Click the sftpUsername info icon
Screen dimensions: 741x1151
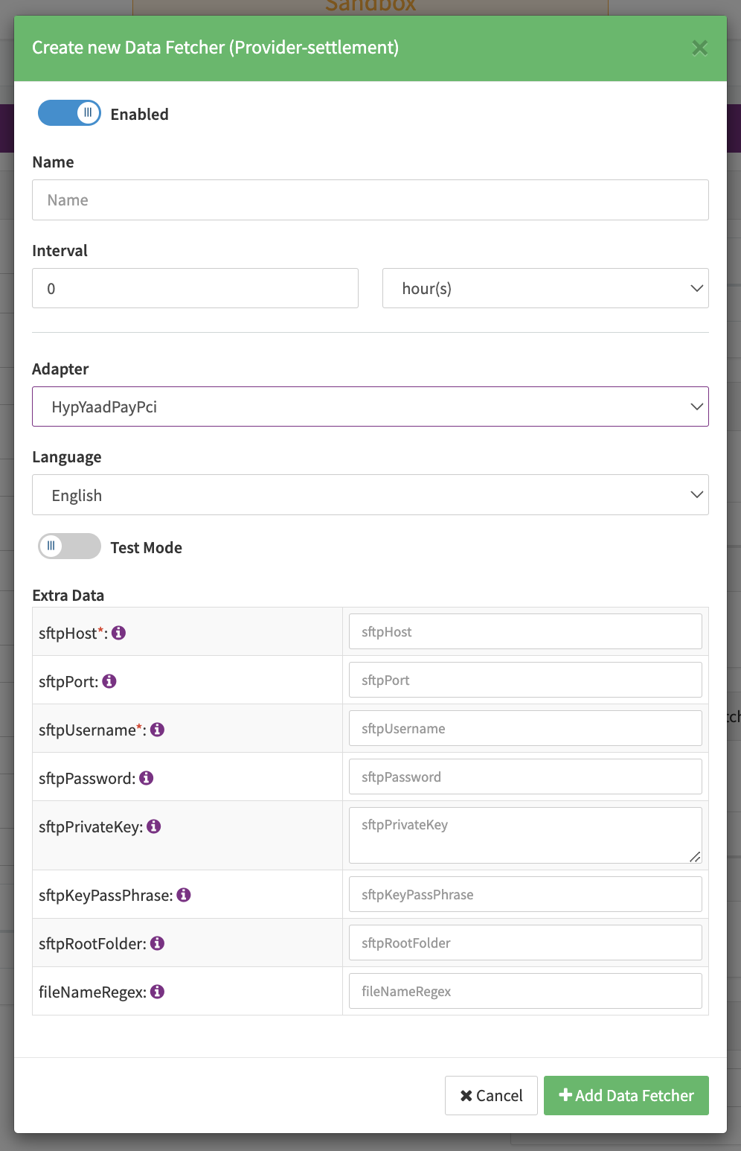(x=157, y=730)
